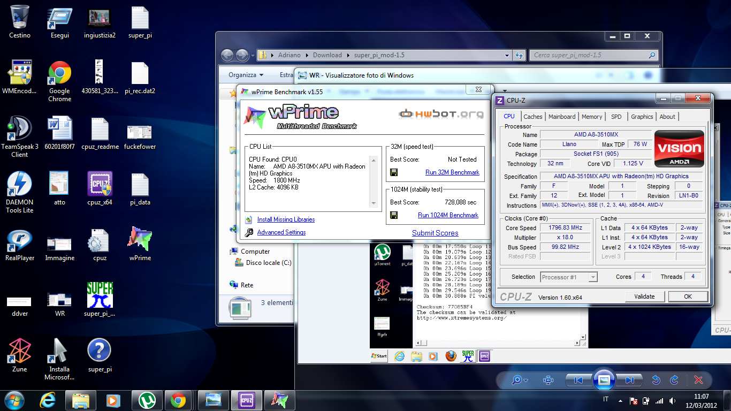Expand address bar history dropdown in Explorer
This screenshot has height=411, width=731.
coord(507,55)
